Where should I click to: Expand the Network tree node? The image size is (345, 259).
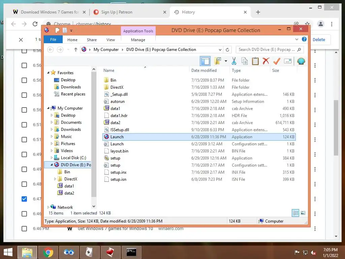click(x=48, y=207)
